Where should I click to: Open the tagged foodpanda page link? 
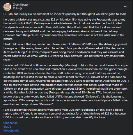[10, 123]
